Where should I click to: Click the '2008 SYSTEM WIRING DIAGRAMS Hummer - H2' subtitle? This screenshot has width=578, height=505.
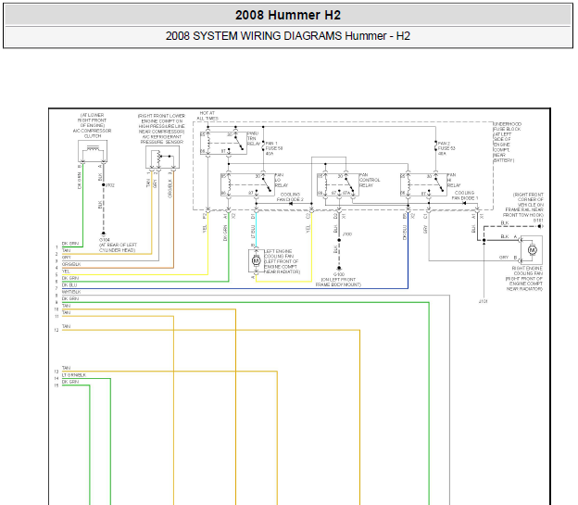[x=288, y=36]
